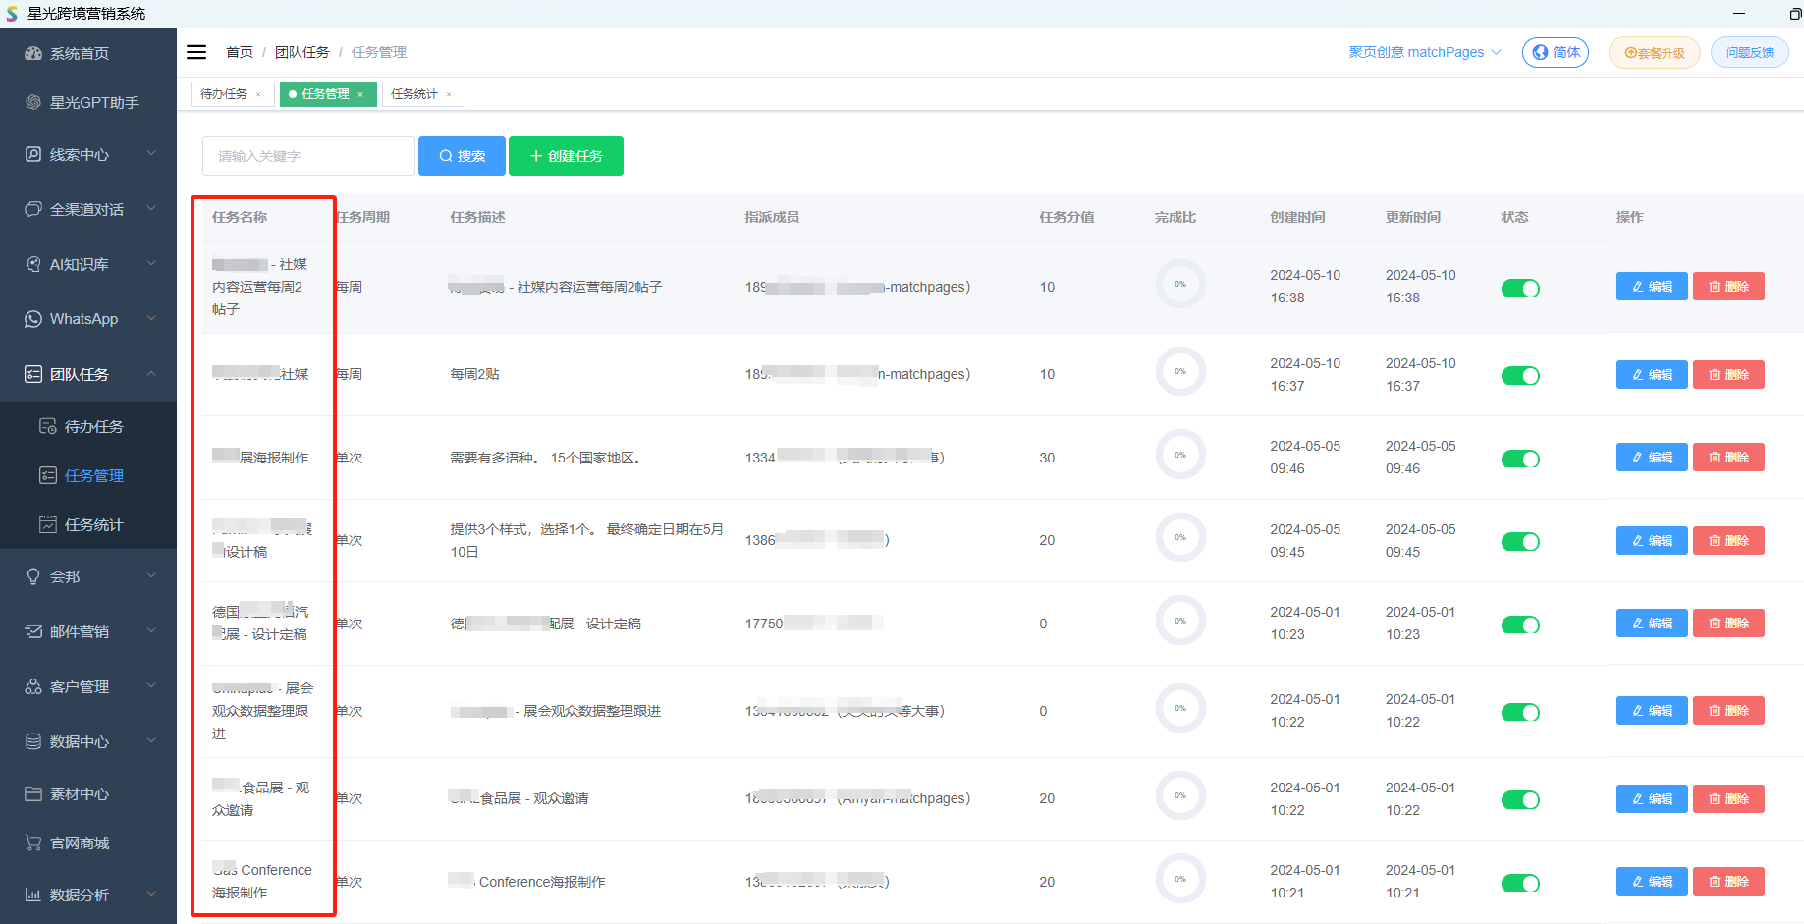Screen dimensions: 1804x924
Task: Click the 创建时间 column header
Action: [x=1297, y=217]
